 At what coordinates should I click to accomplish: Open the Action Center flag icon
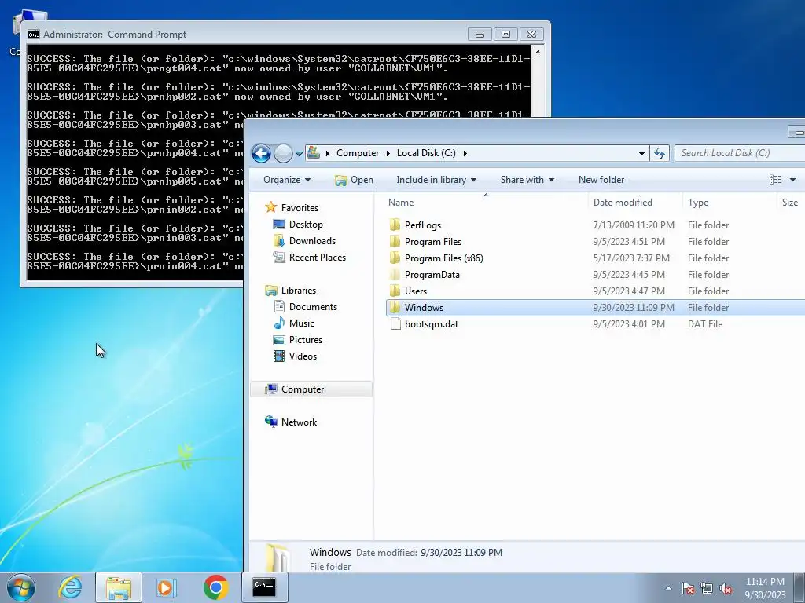(687, 588)
